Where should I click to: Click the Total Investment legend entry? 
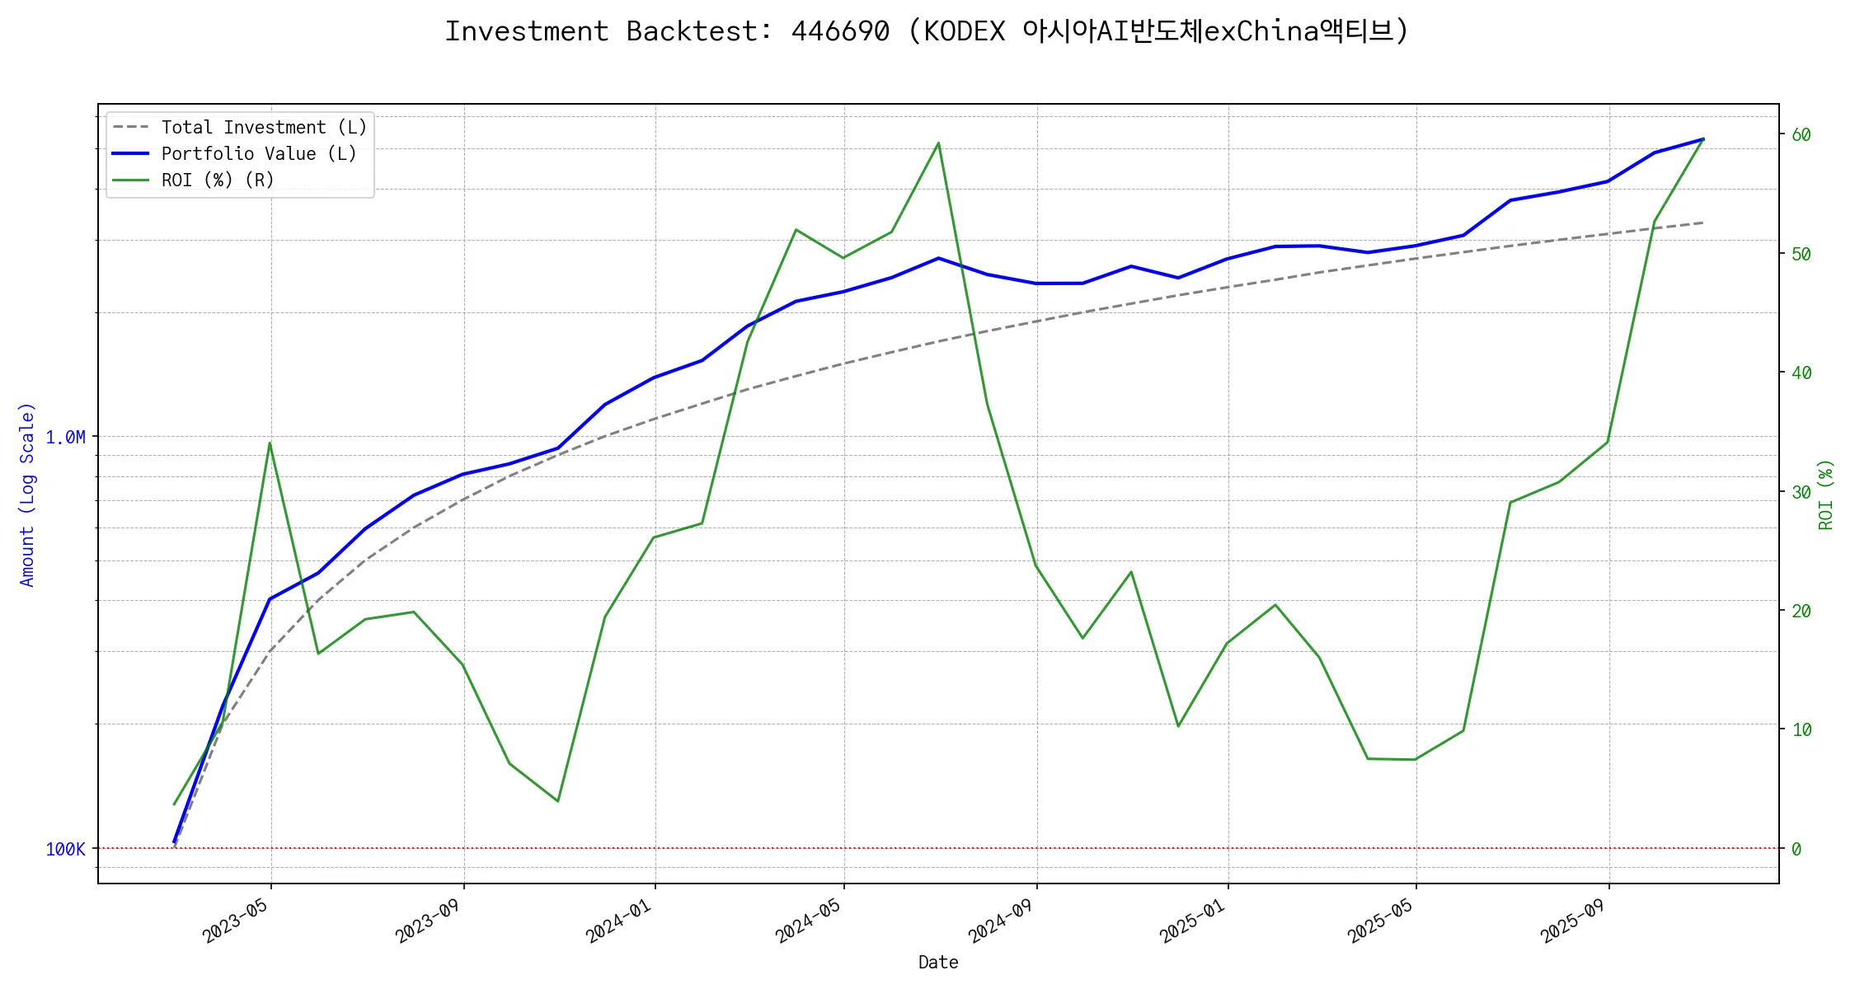tap(264, 128)
